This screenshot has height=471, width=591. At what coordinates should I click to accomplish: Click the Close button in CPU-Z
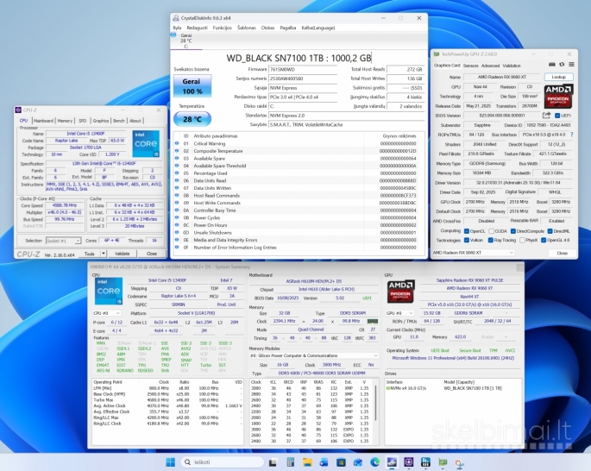click(152, 254)
